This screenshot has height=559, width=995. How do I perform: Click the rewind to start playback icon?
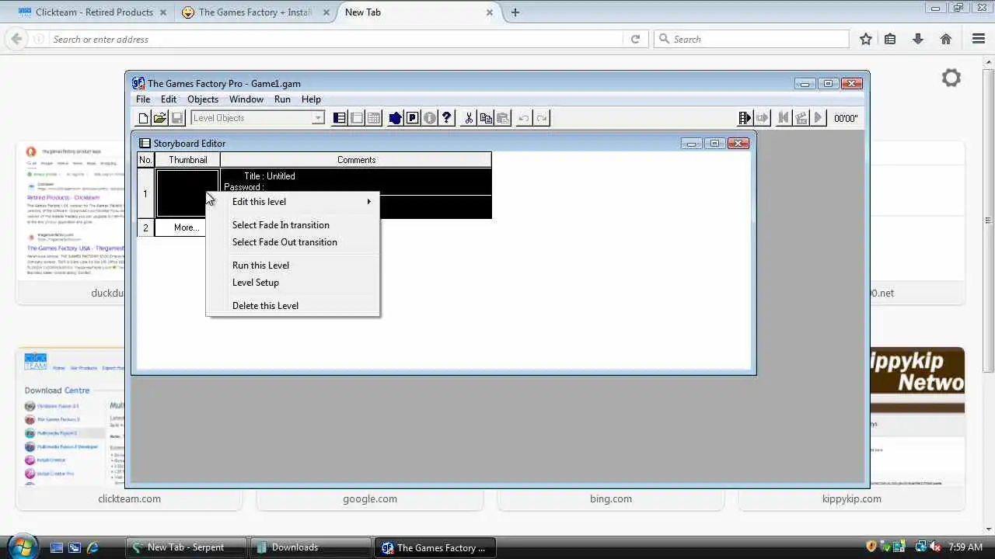pos(784,118)
